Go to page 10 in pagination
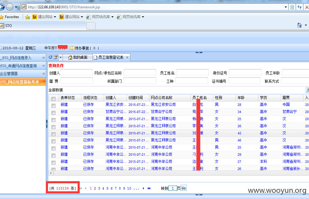Screen dimensions: 309x199 pyautogui.click(x=129, y=188)
